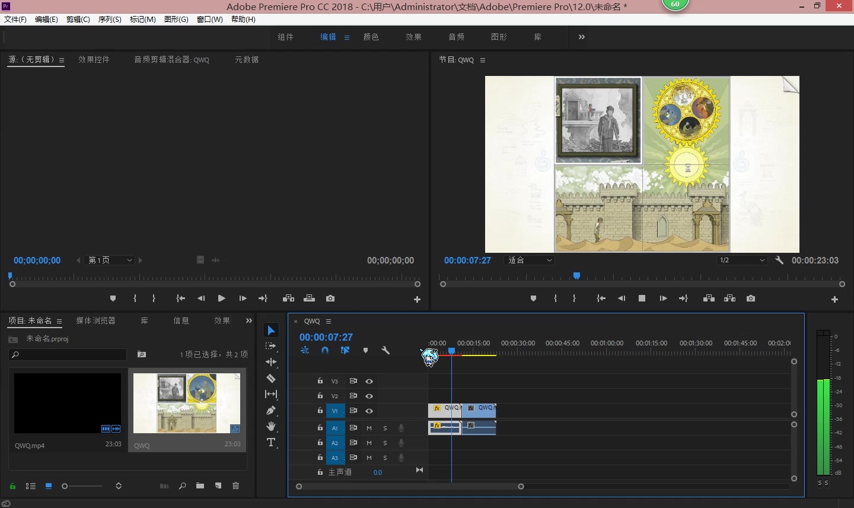Screen dimensions: 854x508
Task: Click Lift button in Program monitor
Action: point(709,299)
